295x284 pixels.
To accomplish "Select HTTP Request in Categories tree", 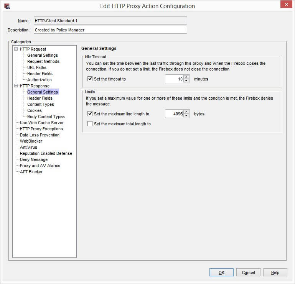I will coord(33,49).
